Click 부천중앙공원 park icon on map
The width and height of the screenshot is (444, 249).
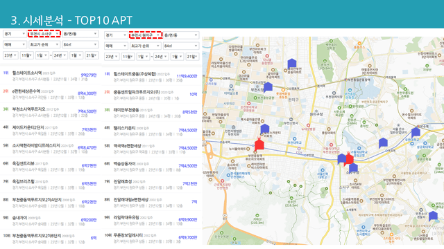click(255, 98)
